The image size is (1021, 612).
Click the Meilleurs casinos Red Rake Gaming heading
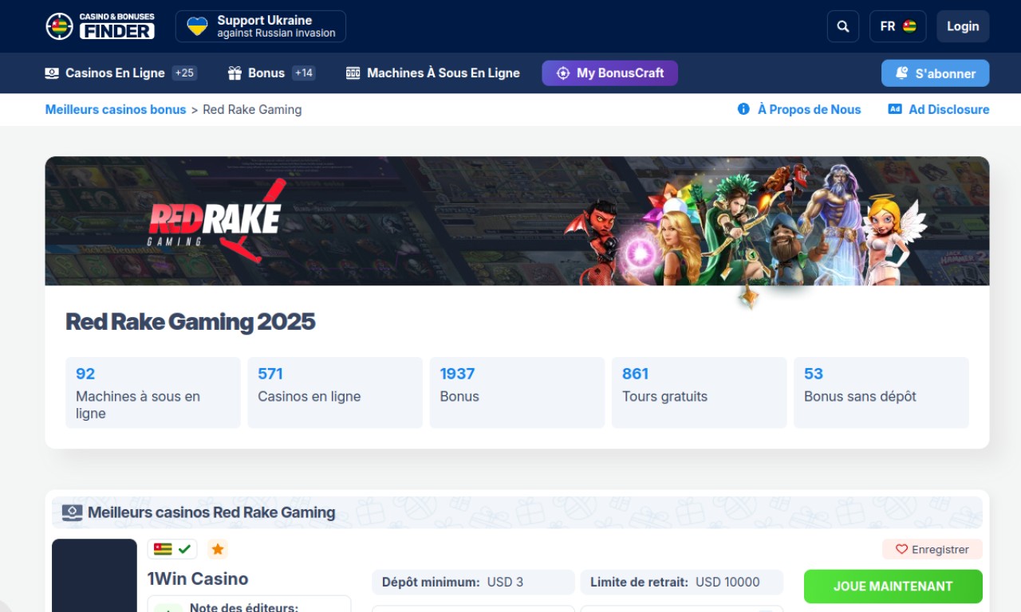coord(211,512)
